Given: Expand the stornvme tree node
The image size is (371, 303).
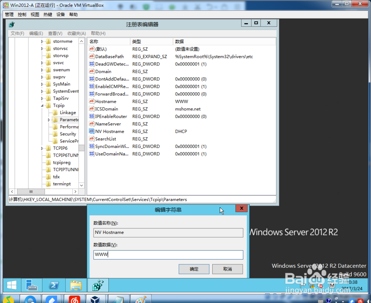Looking at the screenshot, I should pyautogui.click(x=42, y=42).
